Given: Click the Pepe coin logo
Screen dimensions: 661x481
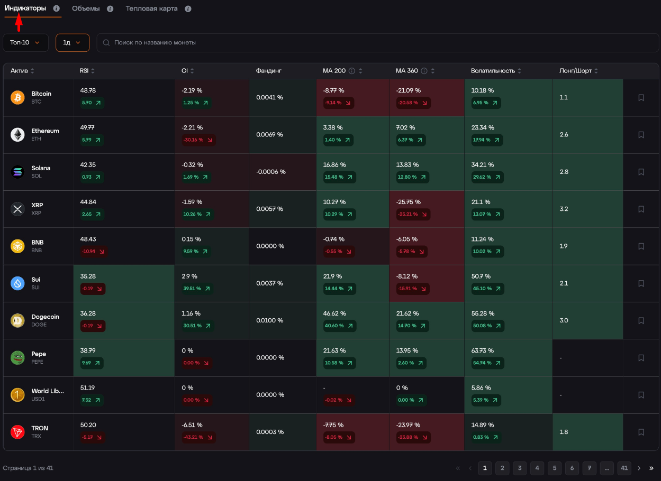Looking at the screenshot, I should pos(17,358).
